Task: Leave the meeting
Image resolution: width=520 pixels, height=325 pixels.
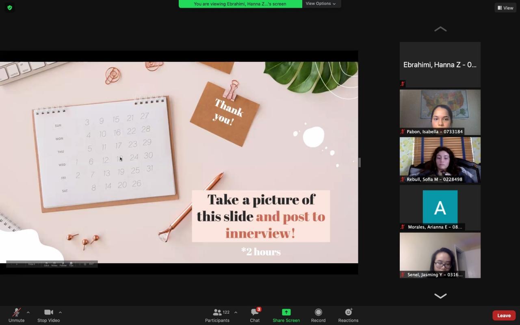Action: [x=504, y=315]
